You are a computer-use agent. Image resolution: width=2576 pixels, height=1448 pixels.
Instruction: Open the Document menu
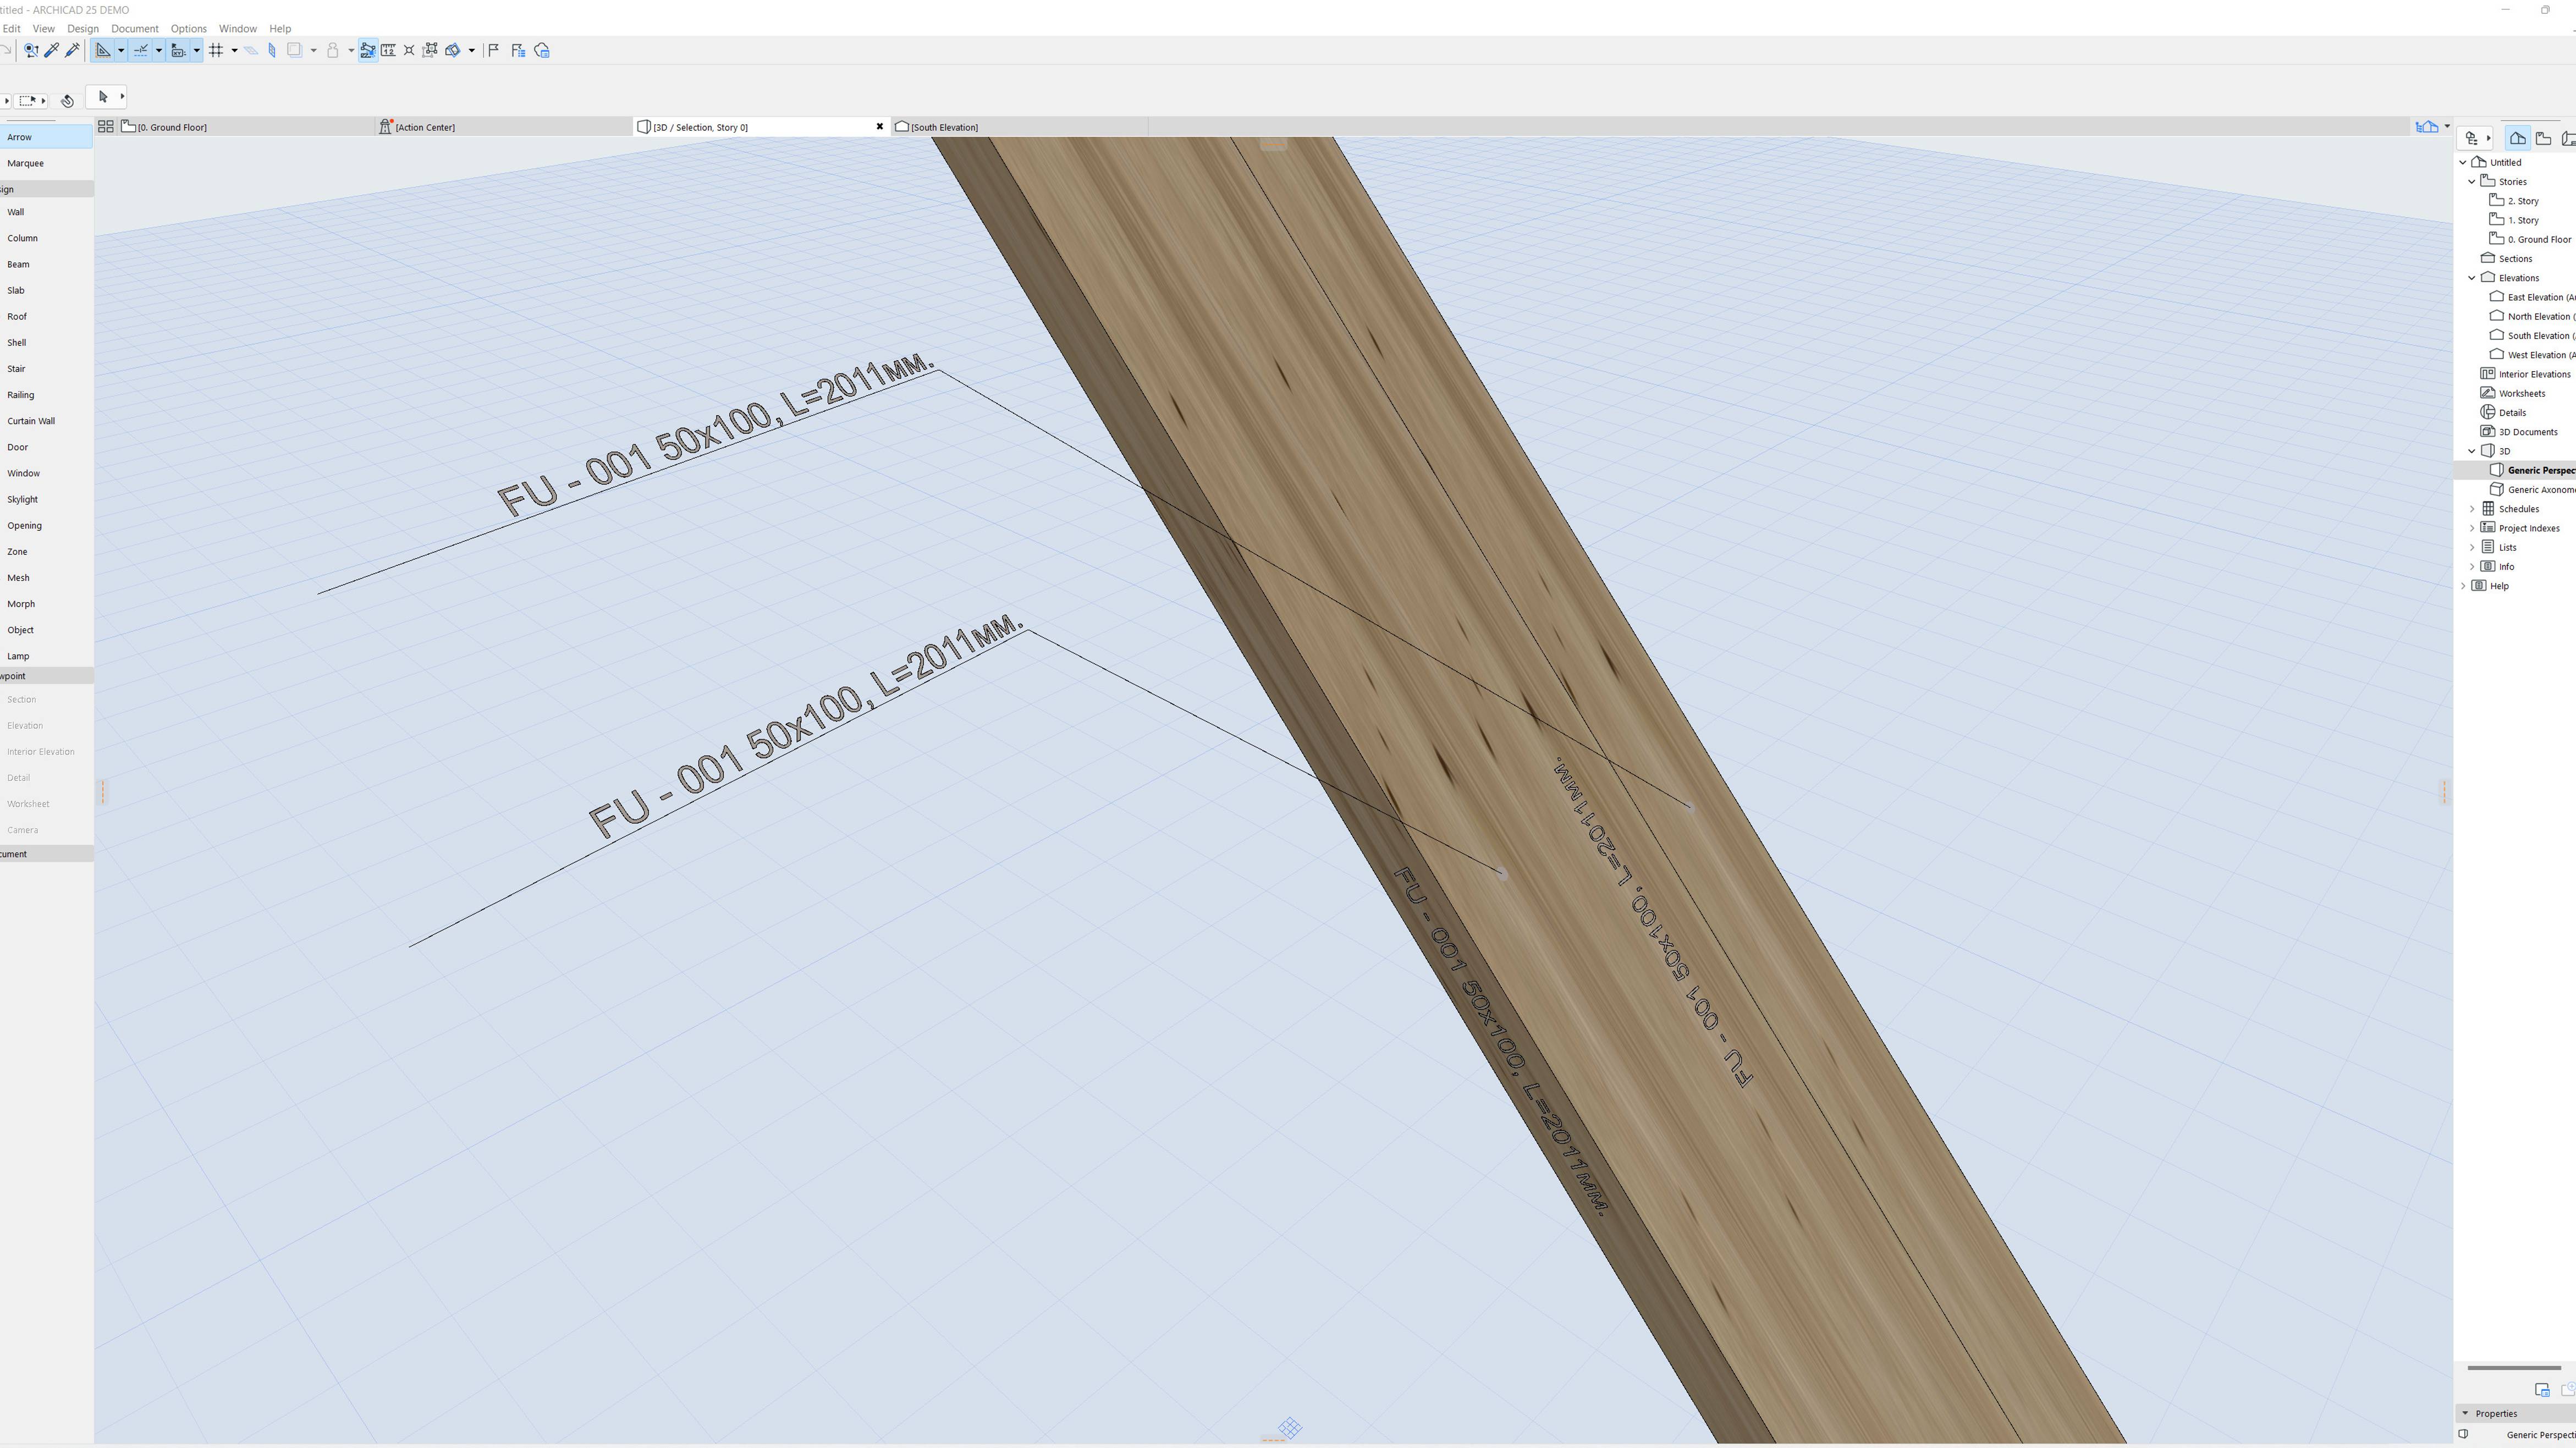point(134,28)
